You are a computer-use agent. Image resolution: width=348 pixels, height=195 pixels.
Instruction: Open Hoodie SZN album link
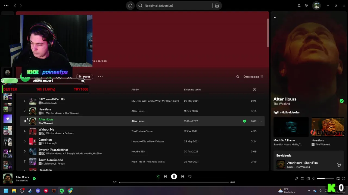pos(138,151)
